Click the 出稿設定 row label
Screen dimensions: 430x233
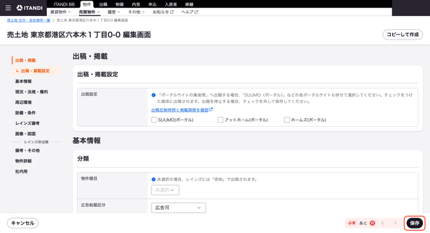pyautogui.click(x=89, y=94)
